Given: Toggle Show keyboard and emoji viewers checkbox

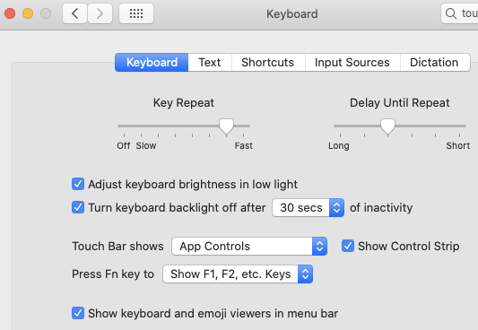Looking at the screenshot, I should click(78, 313).
